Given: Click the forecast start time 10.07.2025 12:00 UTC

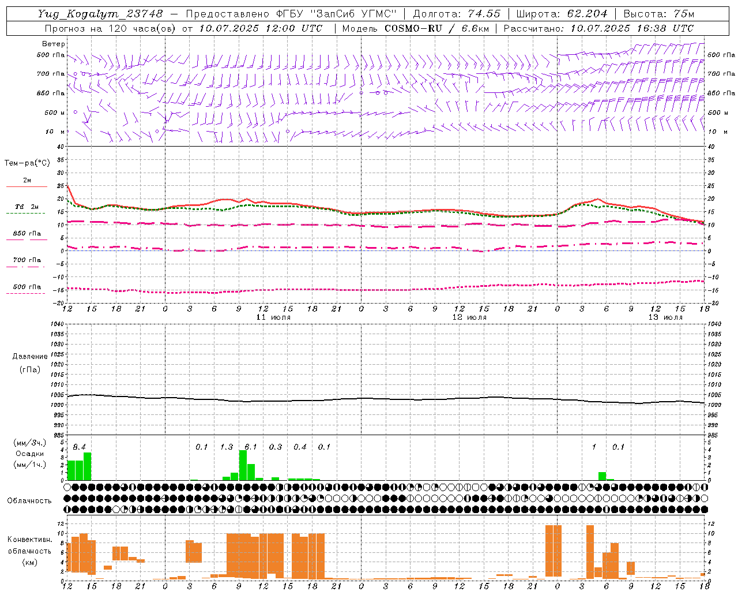Looking at the screenshot, I should pos(261,28).
